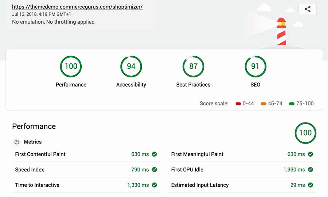Click green checkmark beside First CPU Idle
The height and width of the screenshot is (197, 328).
click(311, 170)
